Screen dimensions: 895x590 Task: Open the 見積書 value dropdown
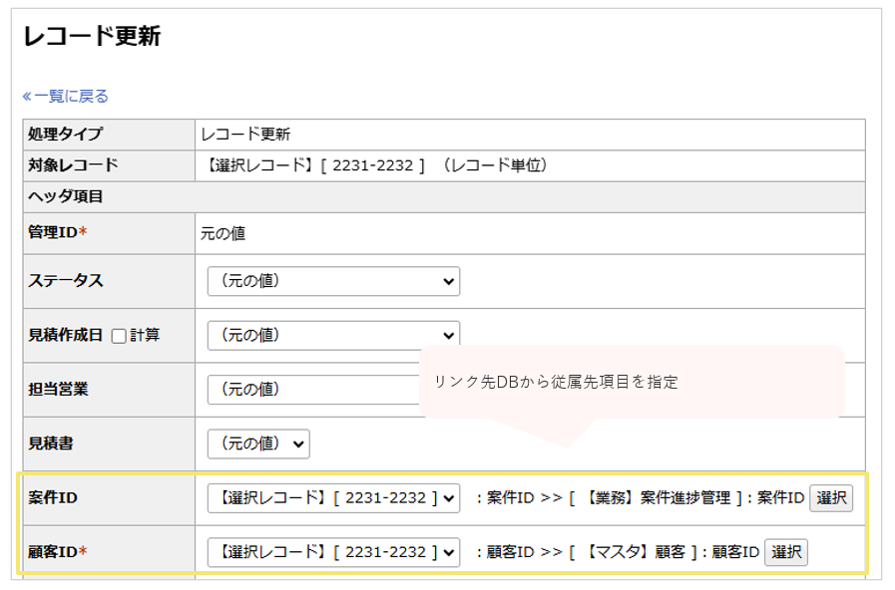coord(257,443)
